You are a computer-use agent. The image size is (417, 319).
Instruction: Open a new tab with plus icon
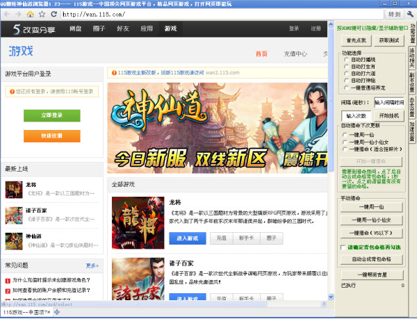pos(57,312)
